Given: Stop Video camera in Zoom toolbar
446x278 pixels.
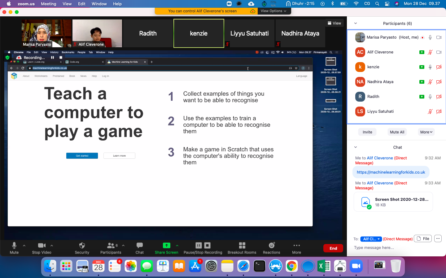Looking at the screenshot, I should point(42,248).
